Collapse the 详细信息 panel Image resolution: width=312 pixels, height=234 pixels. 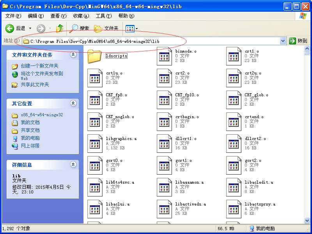point(73,164)
